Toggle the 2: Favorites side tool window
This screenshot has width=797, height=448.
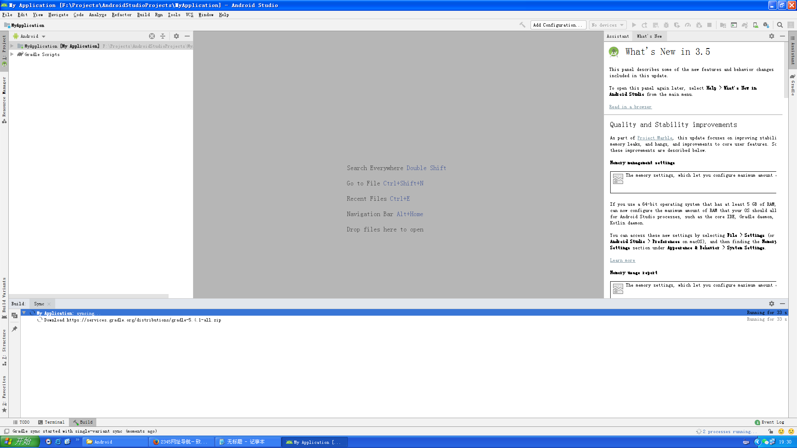click(4, 394)
